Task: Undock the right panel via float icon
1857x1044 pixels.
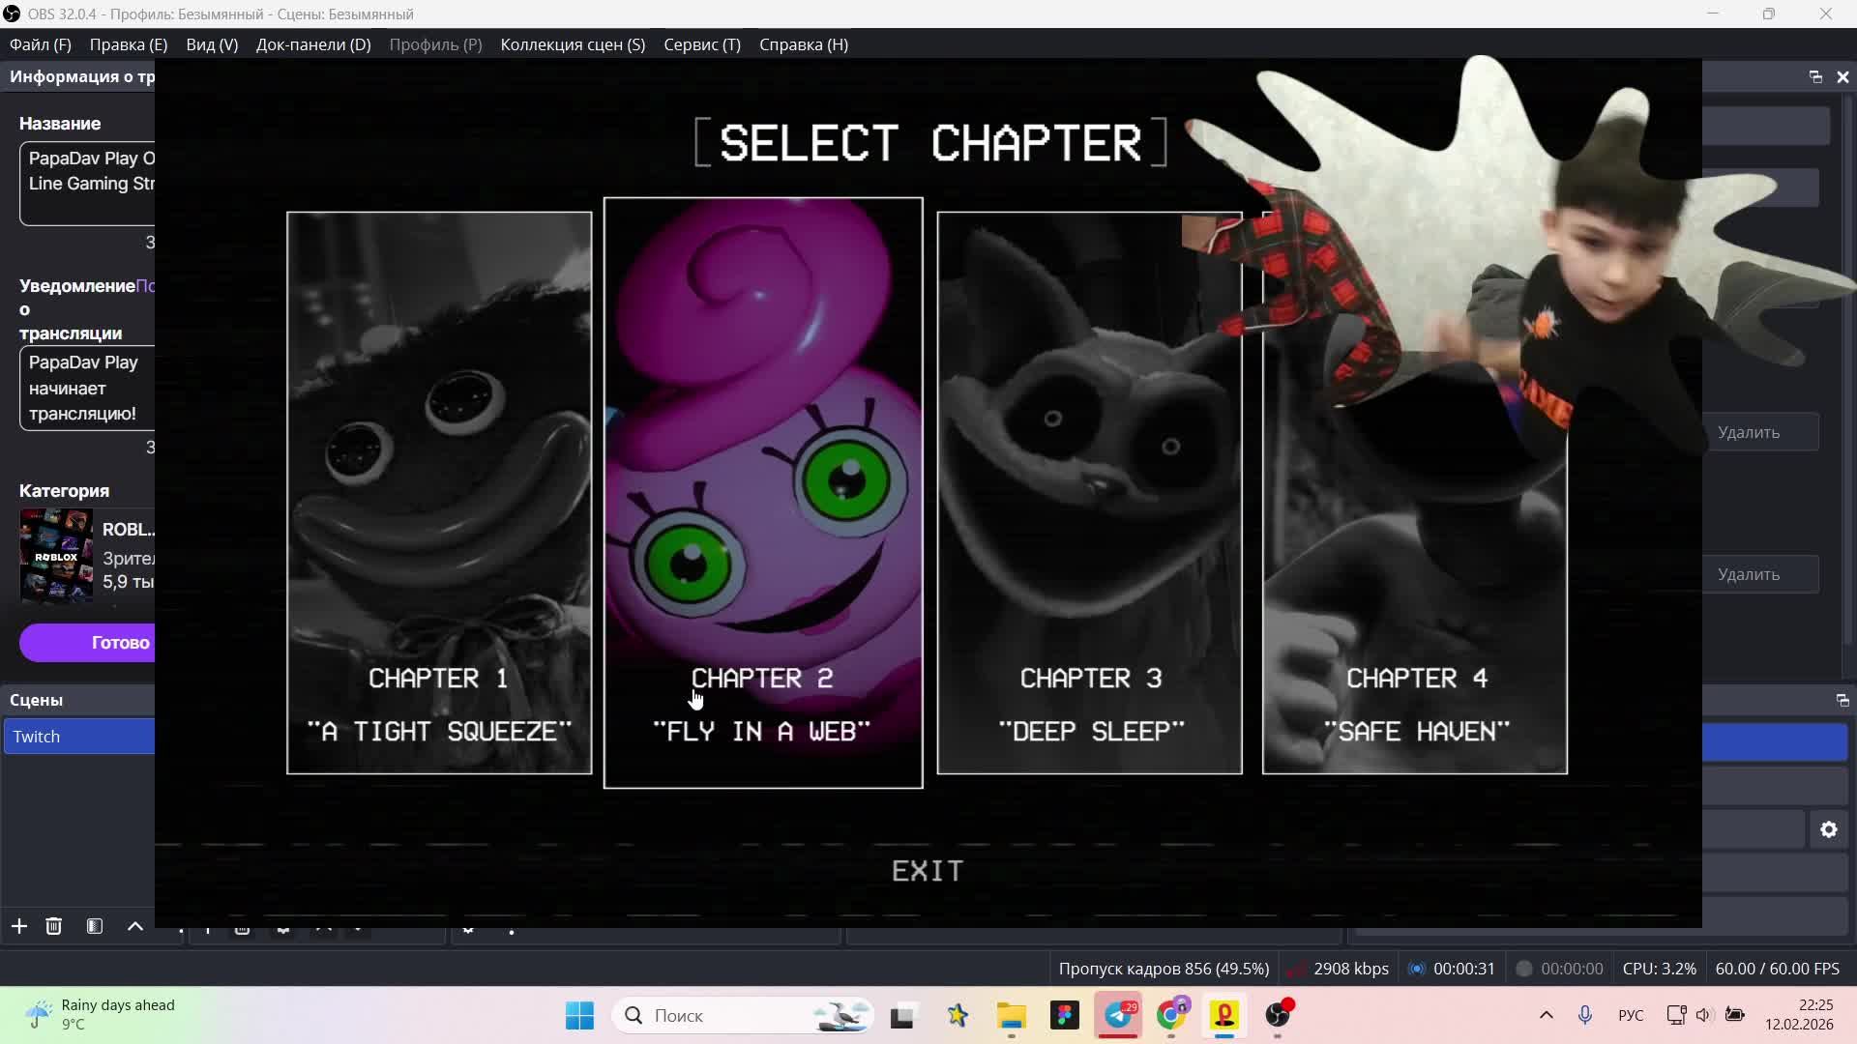Action: 1815,77
